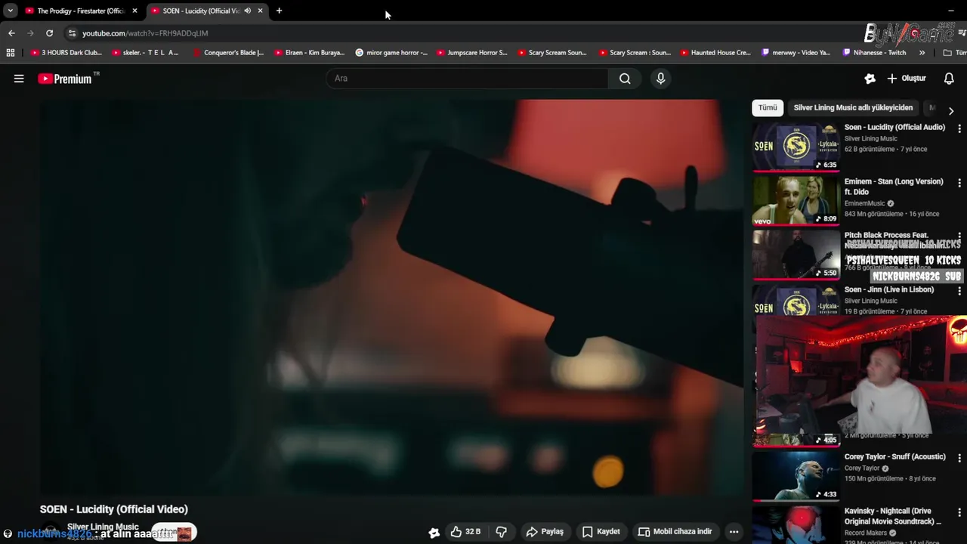Click Mobil cihaza indir button
Image resolution: width=967 pixels, height=544 pixels.
point(675,532)
